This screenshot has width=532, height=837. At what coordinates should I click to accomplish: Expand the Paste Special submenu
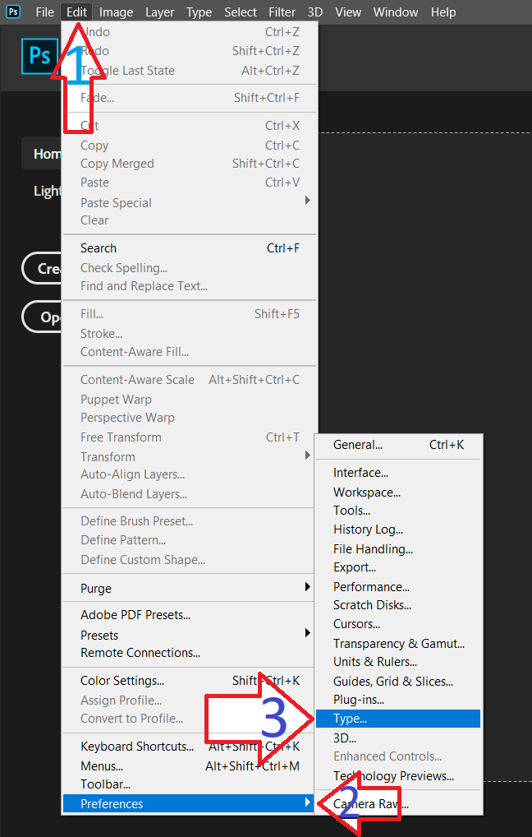point(190,202)
